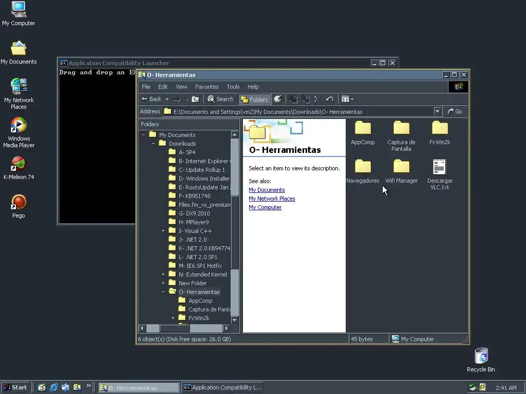
Task: Open the Edit menu
Action: 163,87
